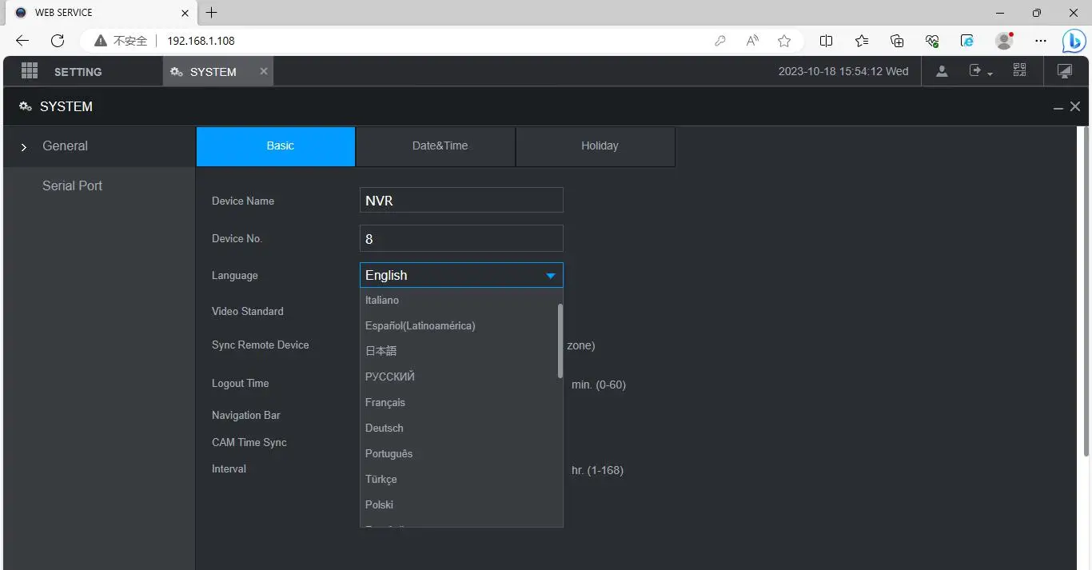Viewport: 1092px width, 570px height.
Task: Reload the page with refresh icon
Action: [x=58, y=40]
